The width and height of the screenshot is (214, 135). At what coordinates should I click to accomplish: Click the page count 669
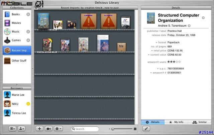pos(170,46)
